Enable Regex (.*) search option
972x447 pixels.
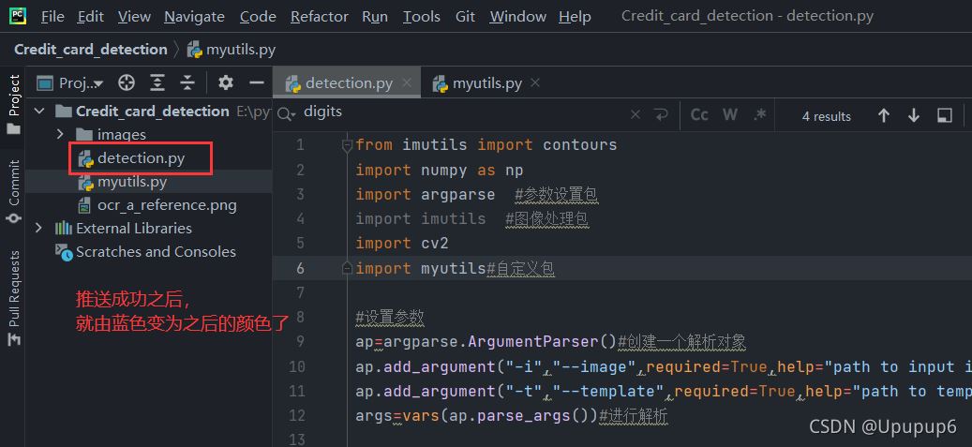(760, 114)
